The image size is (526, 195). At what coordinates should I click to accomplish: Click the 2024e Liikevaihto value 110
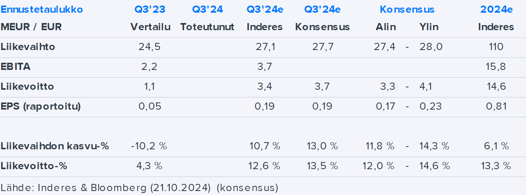point(496,47)
